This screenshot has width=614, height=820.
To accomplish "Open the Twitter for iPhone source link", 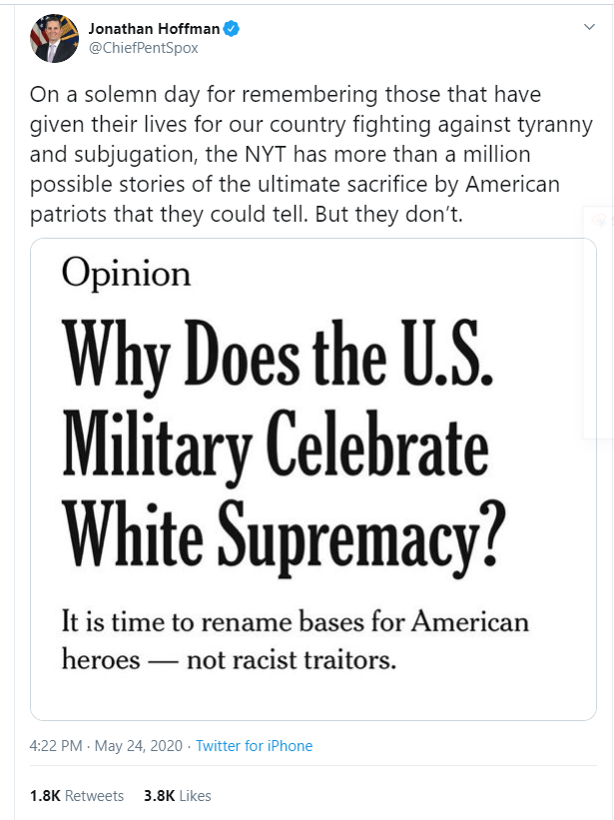I will coord(254,746).
